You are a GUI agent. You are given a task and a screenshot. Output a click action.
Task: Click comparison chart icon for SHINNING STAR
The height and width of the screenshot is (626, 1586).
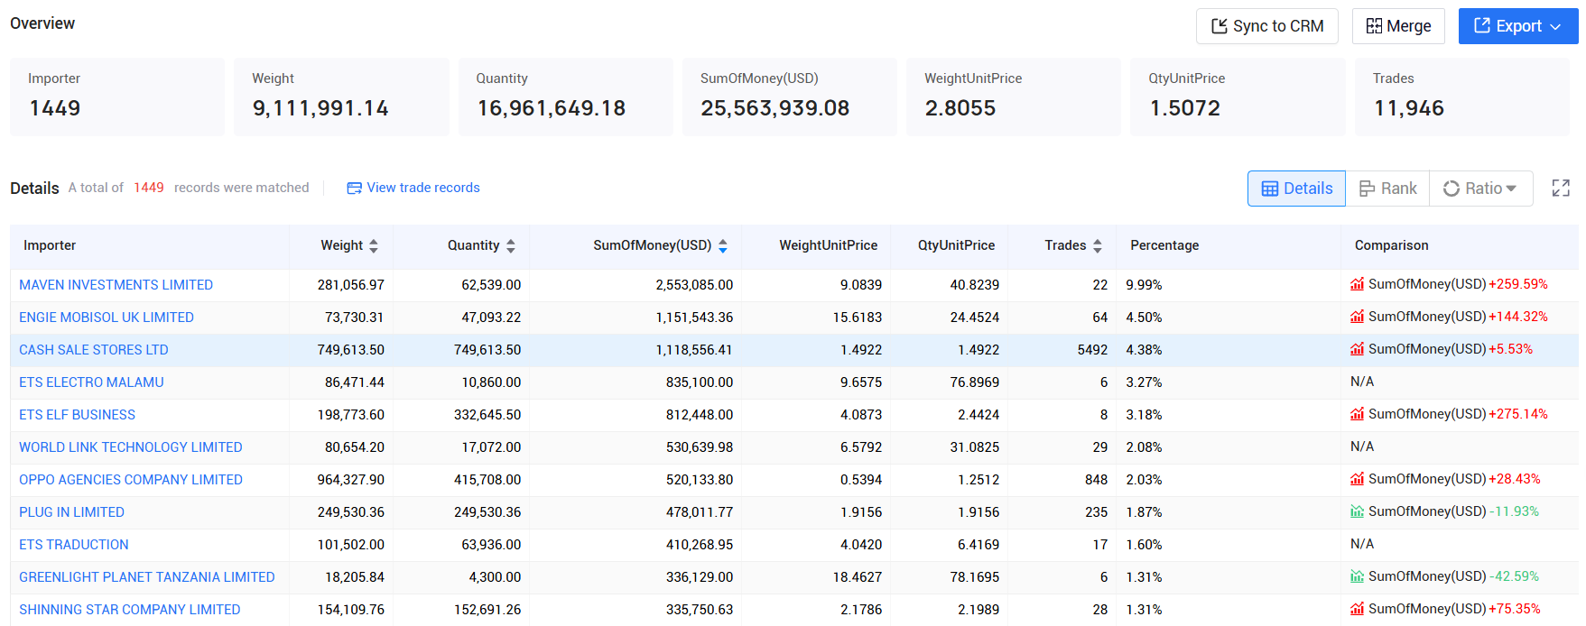click(x=1358, y=609)
